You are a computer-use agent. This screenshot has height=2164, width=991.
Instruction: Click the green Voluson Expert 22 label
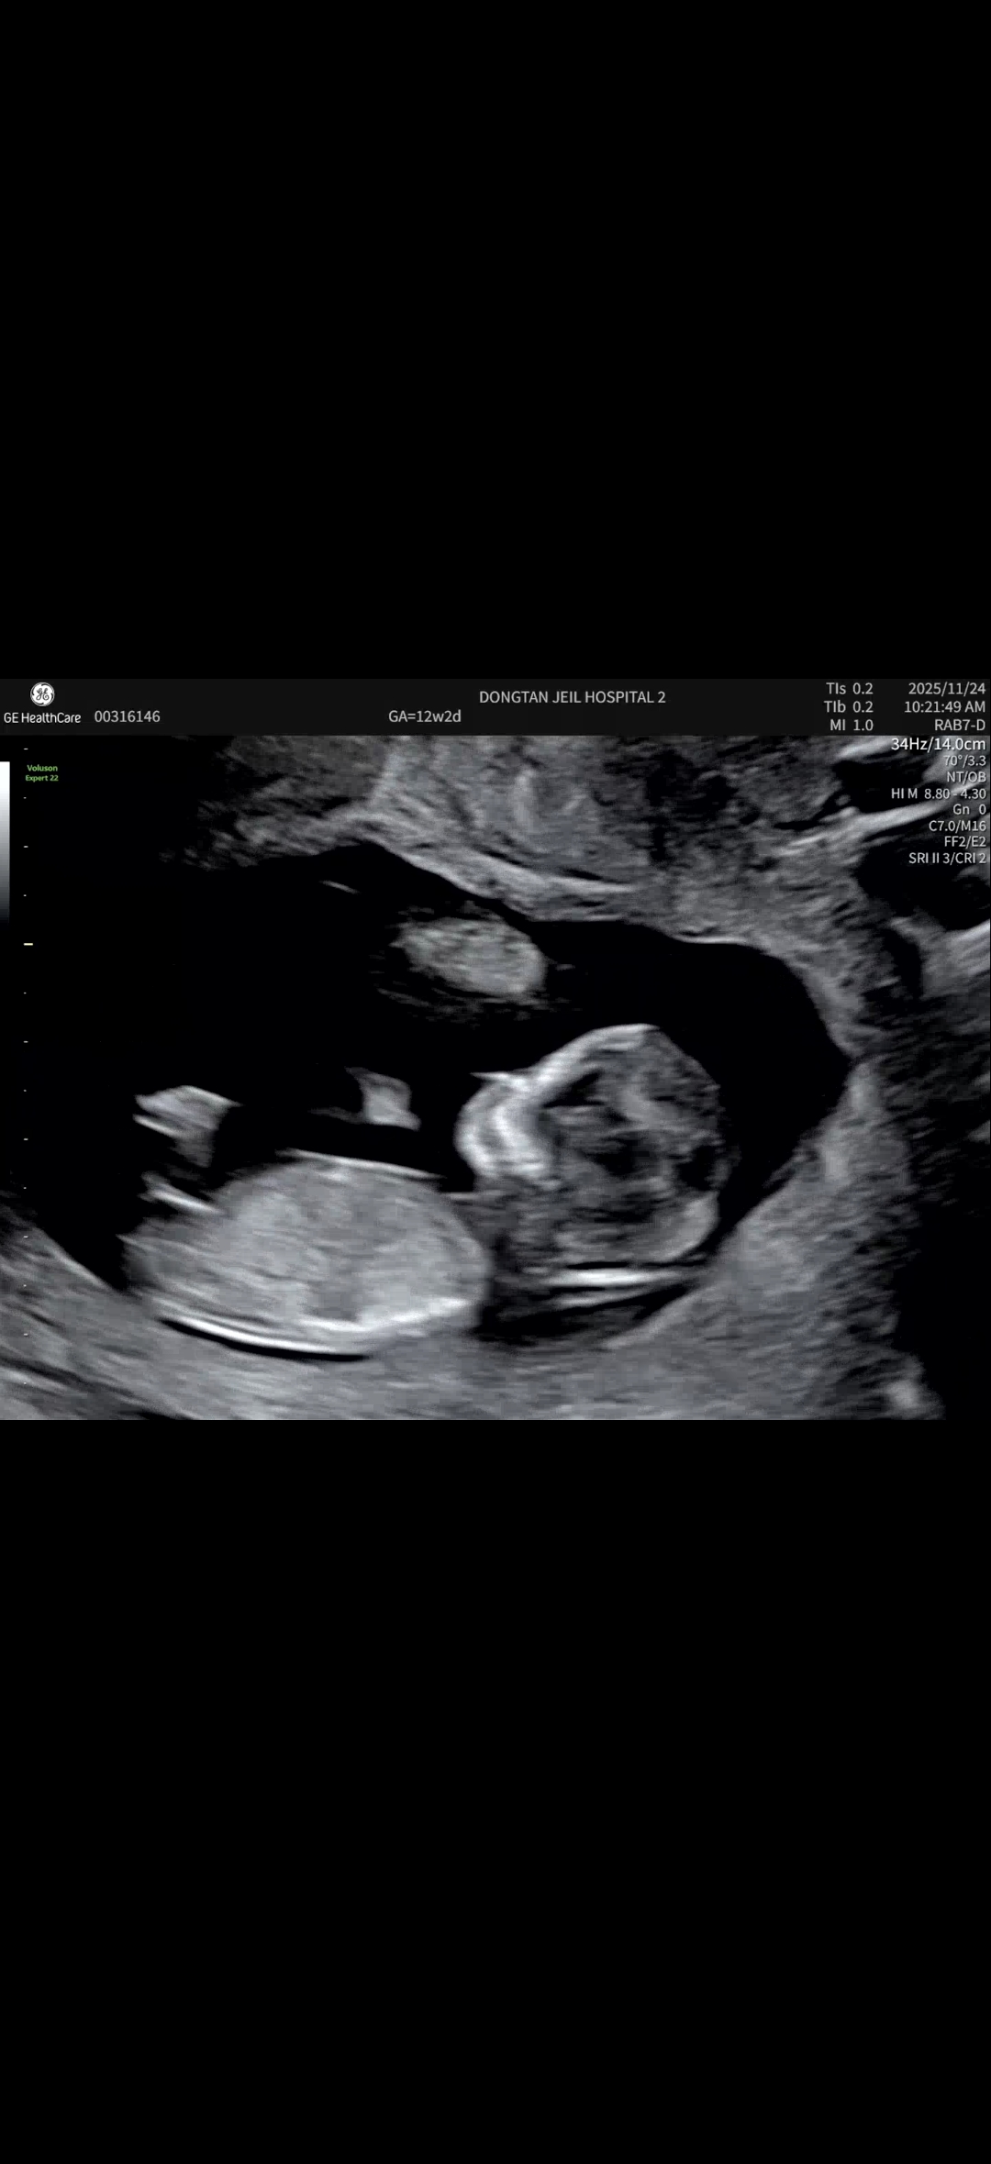[41, 772]
